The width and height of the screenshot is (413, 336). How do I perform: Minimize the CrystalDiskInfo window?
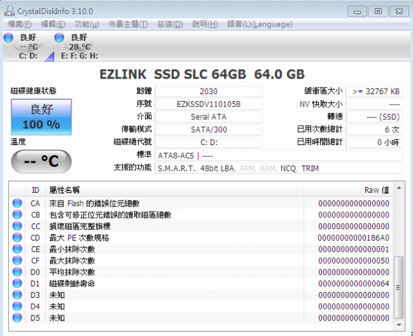(357, 12)
